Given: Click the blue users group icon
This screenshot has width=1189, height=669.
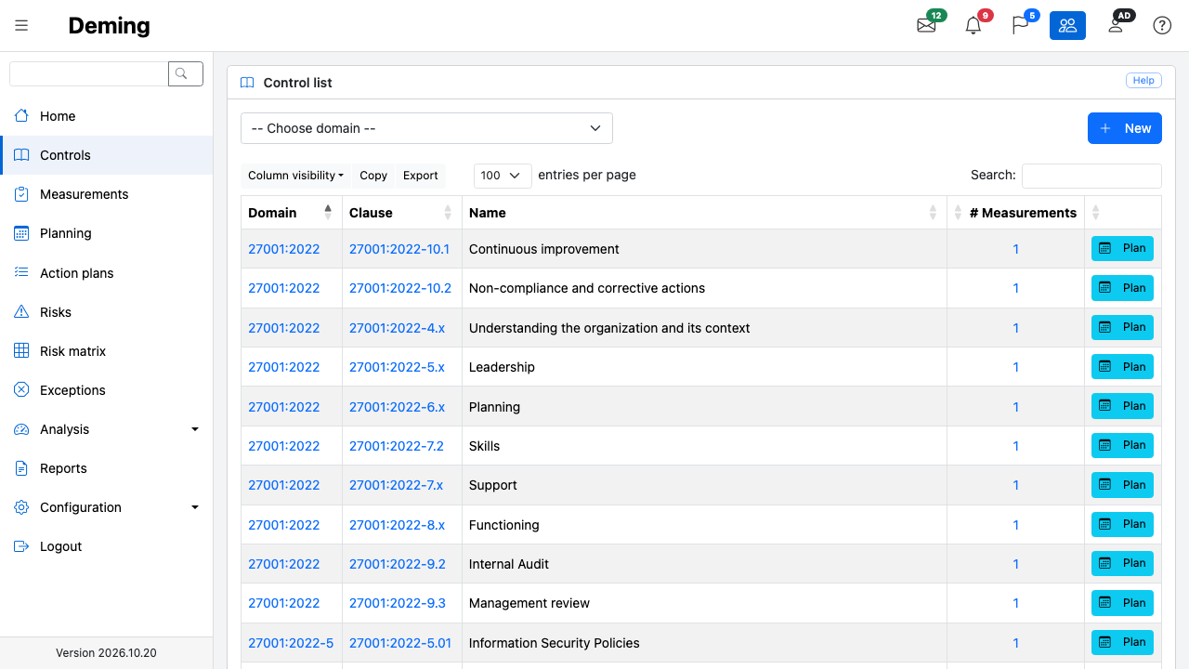Looking at the screenshot, I should 1067,26.
